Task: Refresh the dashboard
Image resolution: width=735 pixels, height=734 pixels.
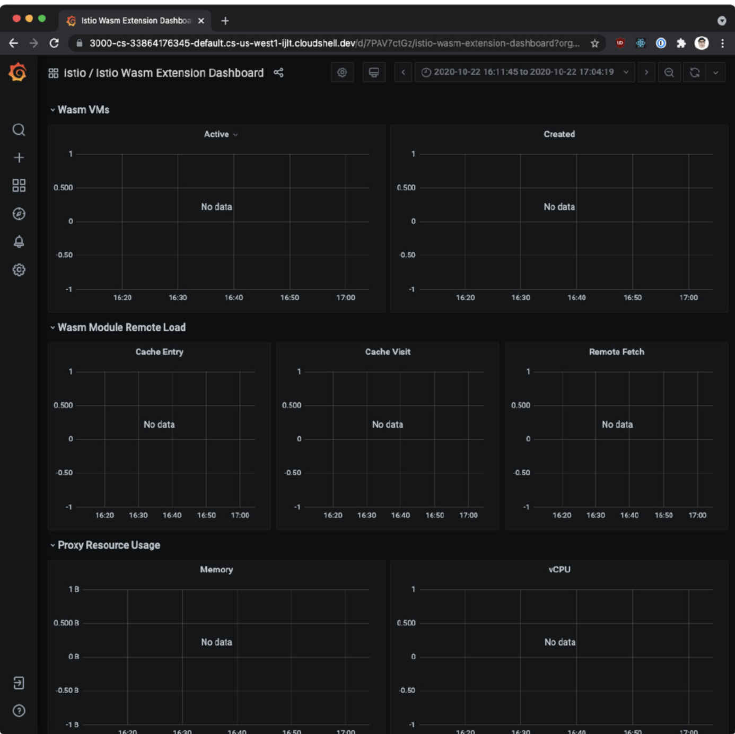Action: pyautogui.click(x=695, y=72)
